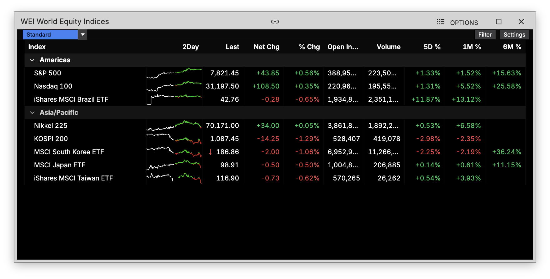The height and width of the screenshot is (279, 550).
Task: Click Nikkei 225 last price 70,171.00
Action: pyautogui.click(x=222, y=126)
